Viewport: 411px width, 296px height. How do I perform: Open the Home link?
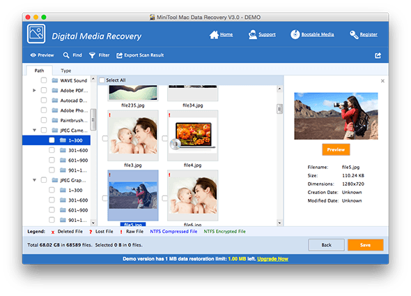tap(226, 34)
